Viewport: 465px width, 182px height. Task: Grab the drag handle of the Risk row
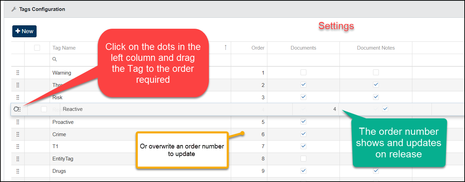click(18, 97)
